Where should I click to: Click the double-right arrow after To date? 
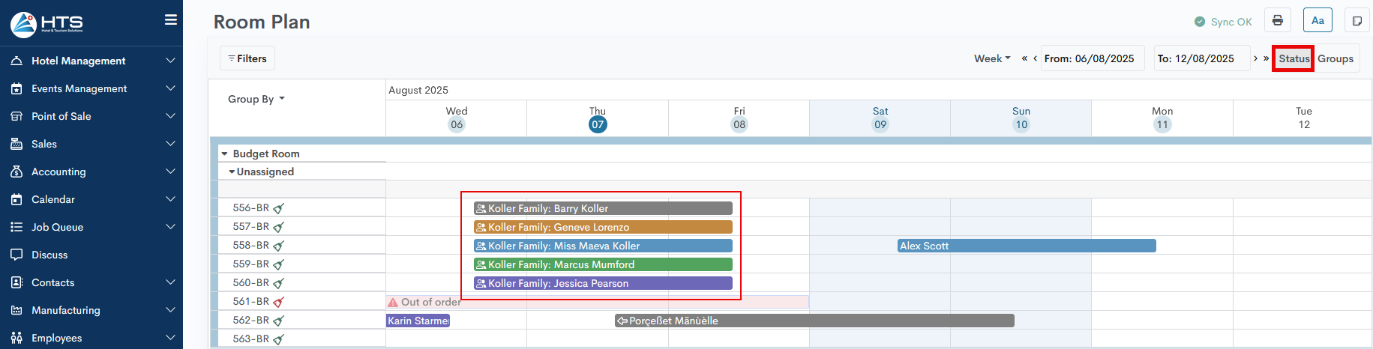(1266, 58)
